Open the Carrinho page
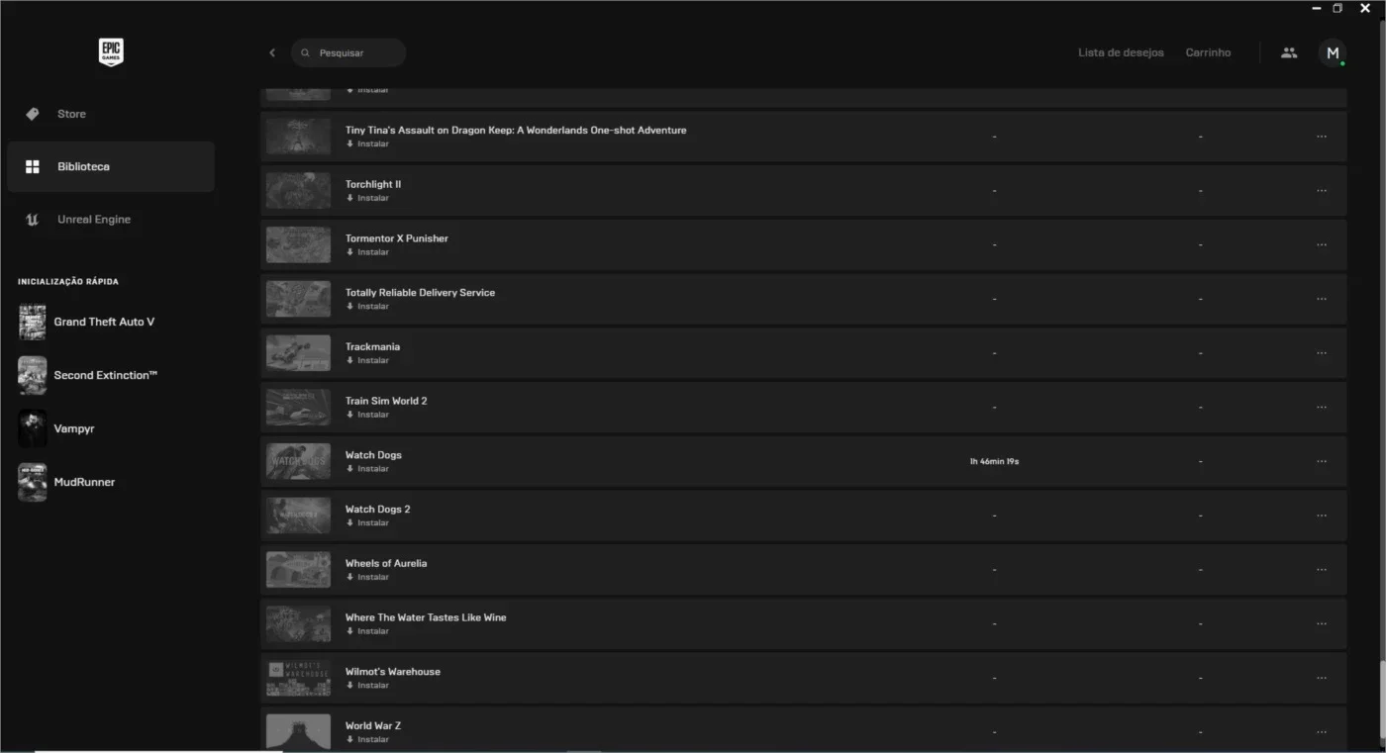 tap(1208, 52)
